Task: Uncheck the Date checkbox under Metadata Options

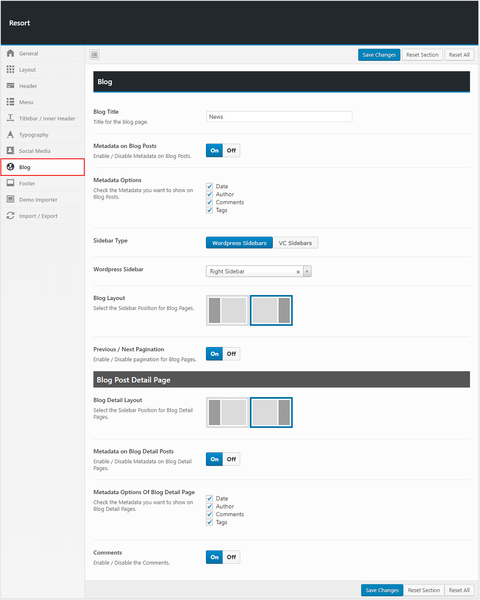Action: (x=209, y=186)
